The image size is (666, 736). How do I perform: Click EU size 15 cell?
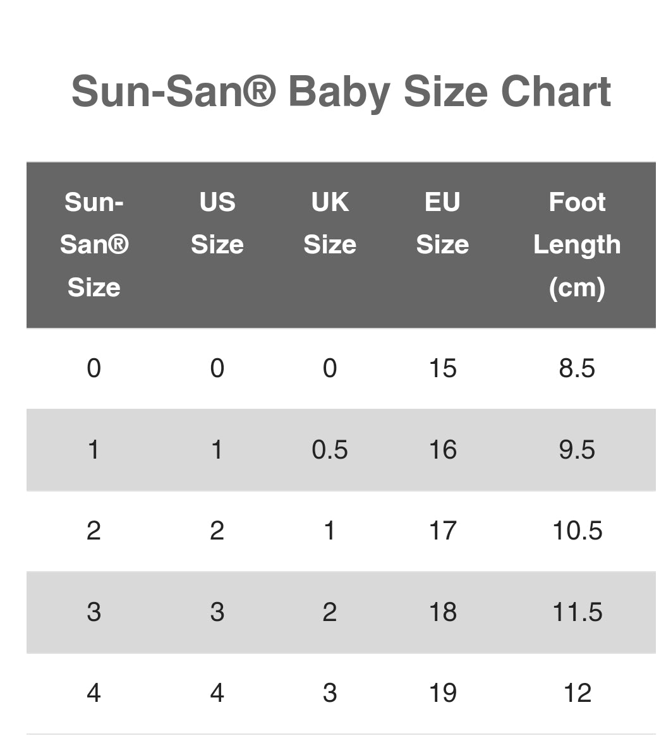coord(442,368)
